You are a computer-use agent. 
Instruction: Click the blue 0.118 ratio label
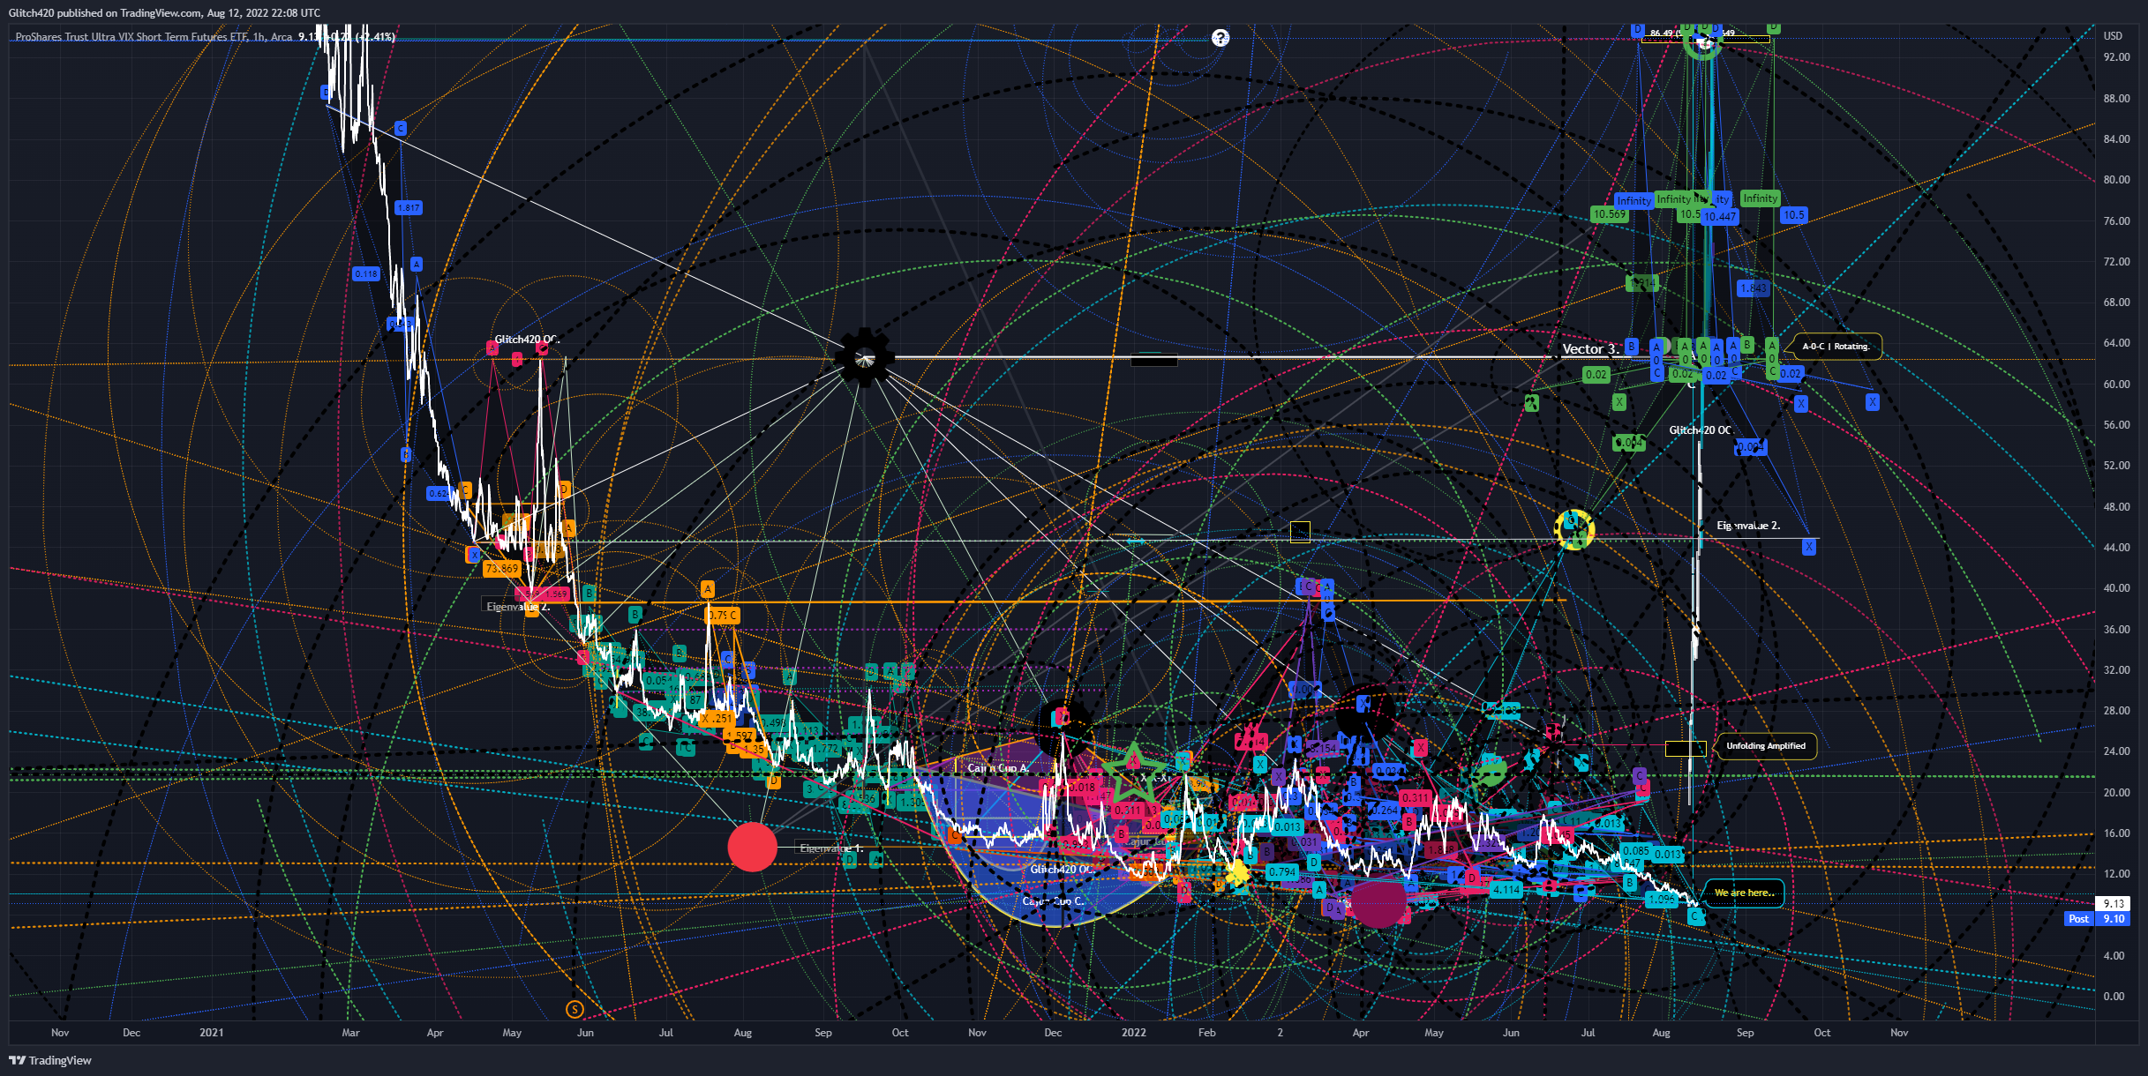tap(365, 273)
